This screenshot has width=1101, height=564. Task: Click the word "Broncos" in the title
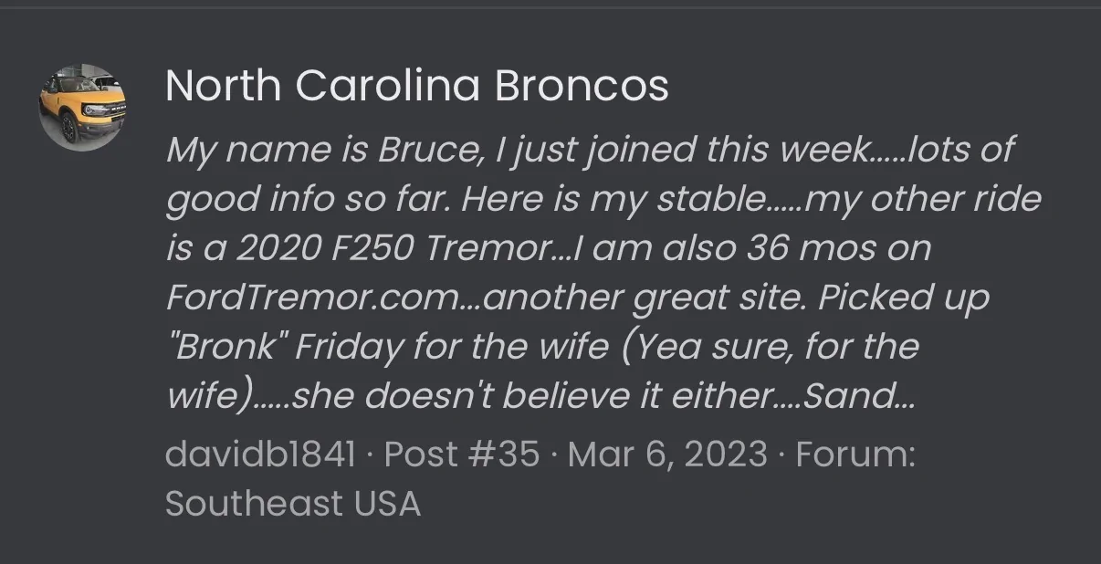click(582, 87)
